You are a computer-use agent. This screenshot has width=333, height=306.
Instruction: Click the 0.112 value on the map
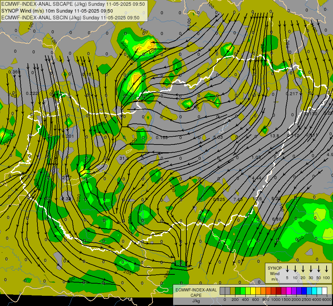click(x=293, y=135)
